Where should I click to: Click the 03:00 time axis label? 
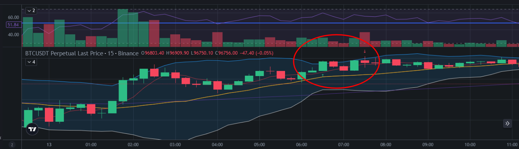175,144
